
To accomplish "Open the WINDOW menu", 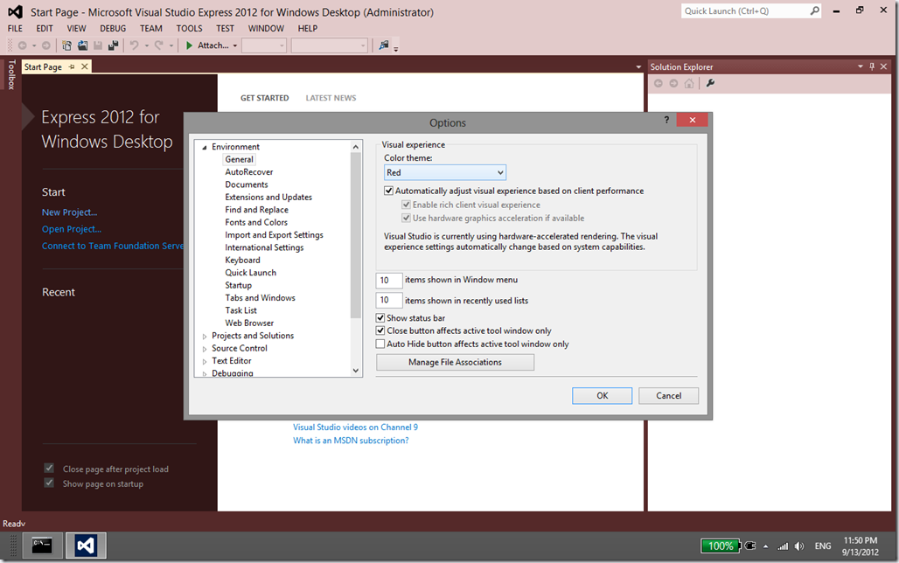I will 266,29.
